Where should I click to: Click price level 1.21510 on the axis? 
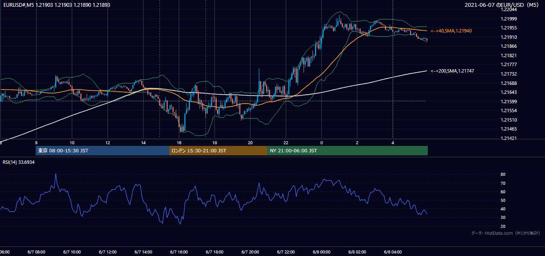(x=510, y=120)
